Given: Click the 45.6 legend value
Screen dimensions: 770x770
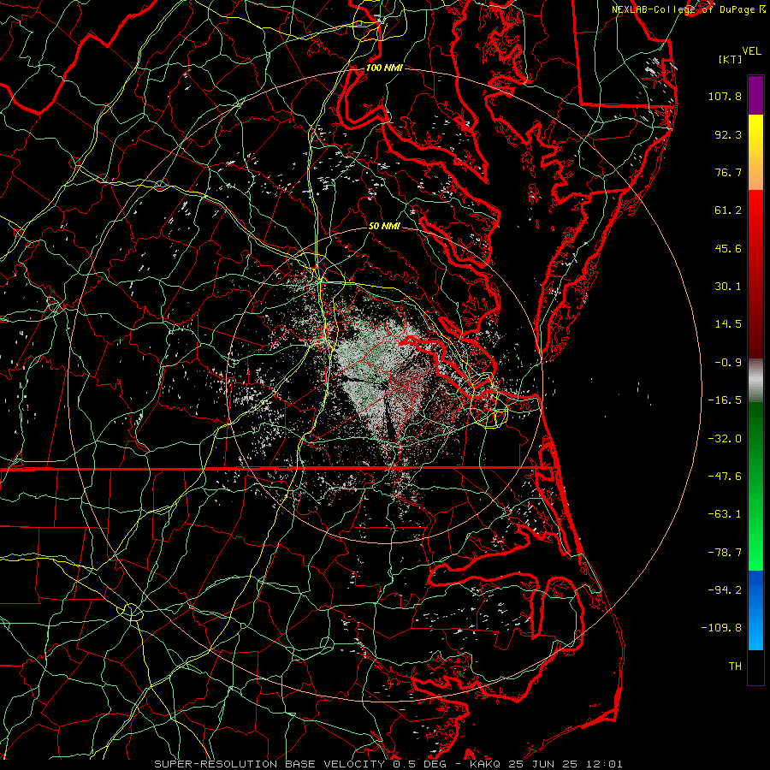Looking at the screenshot, I should click(728, 248).
